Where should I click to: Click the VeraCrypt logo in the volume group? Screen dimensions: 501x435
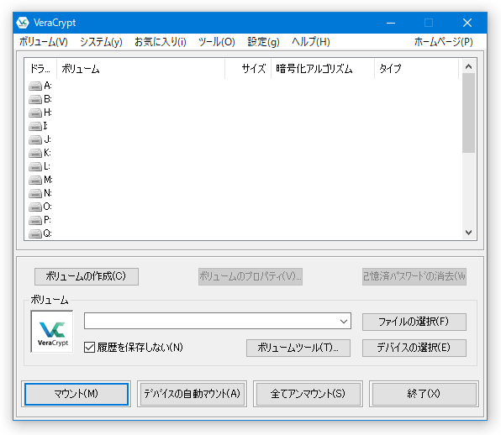tap(52, 332)
